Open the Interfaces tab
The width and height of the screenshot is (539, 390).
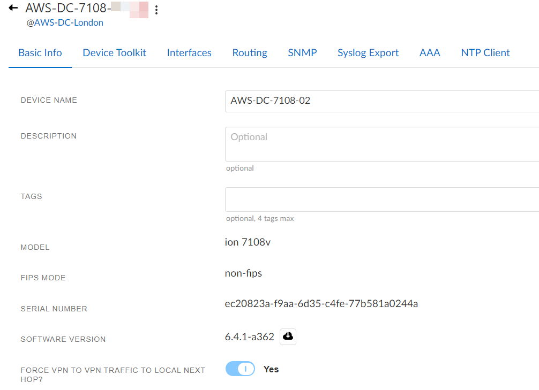(189, 53)
